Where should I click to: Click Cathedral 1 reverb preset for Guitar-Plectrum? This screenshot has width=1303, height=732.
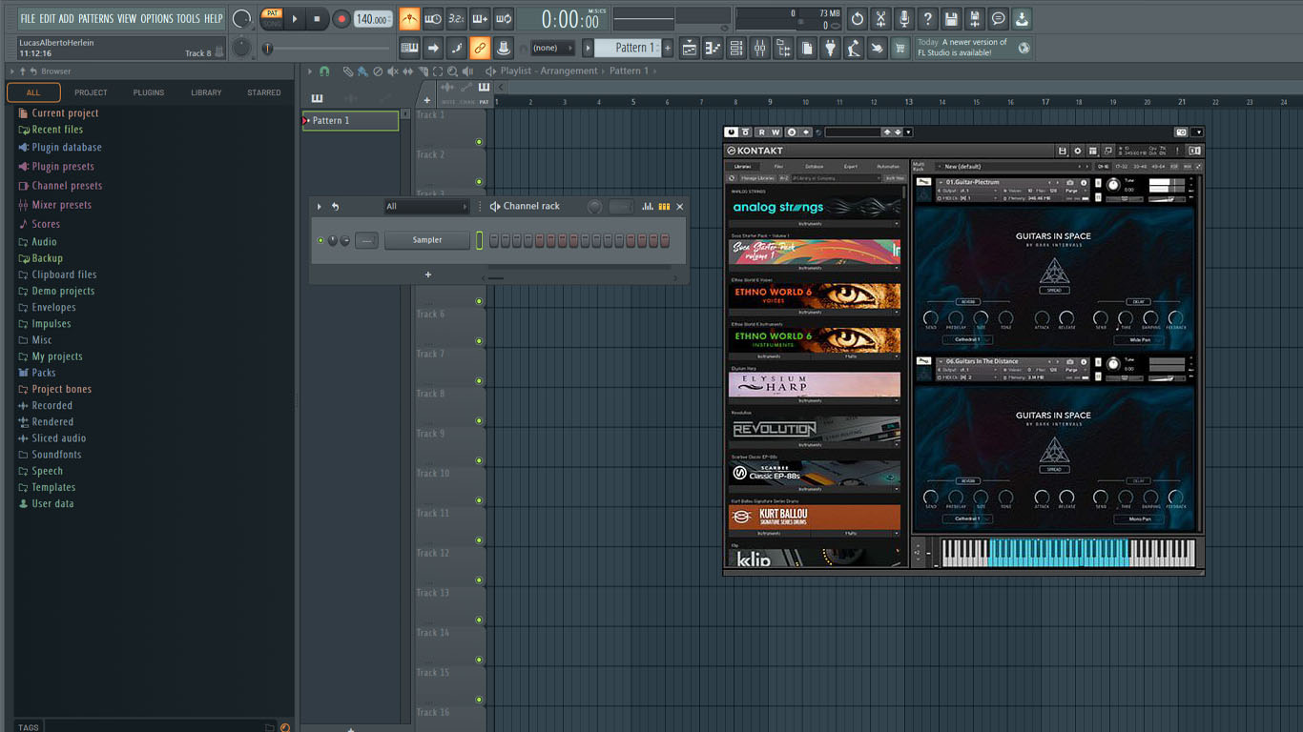(967, 339)
